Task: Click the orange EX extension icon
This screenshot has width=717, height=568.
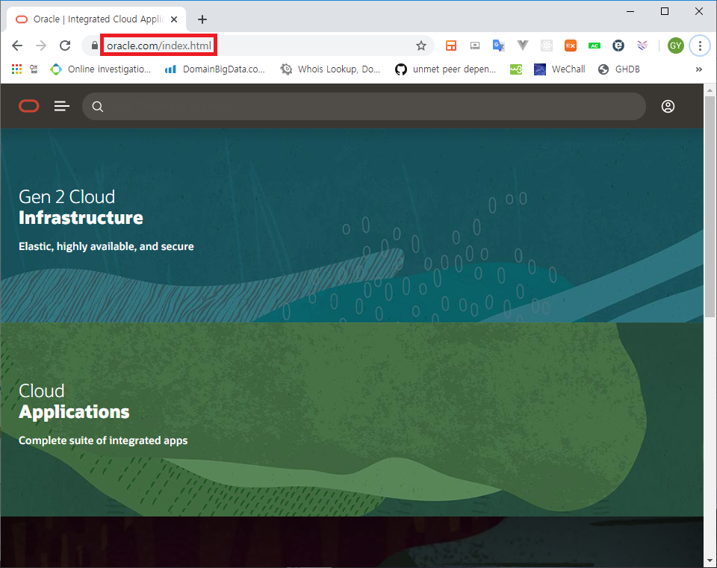Action: (x=570, y=46)
